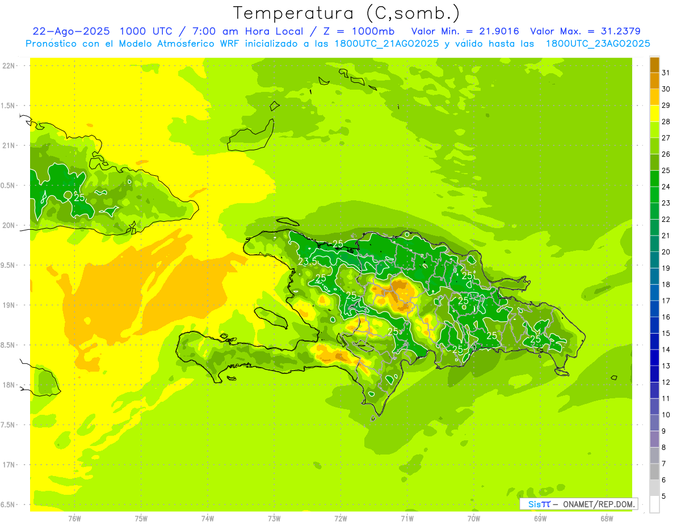Image resolution: width=681 pixels, height=526 pixels.
Task: Click the '75W' longitude axis label
Action: (141, 519)
